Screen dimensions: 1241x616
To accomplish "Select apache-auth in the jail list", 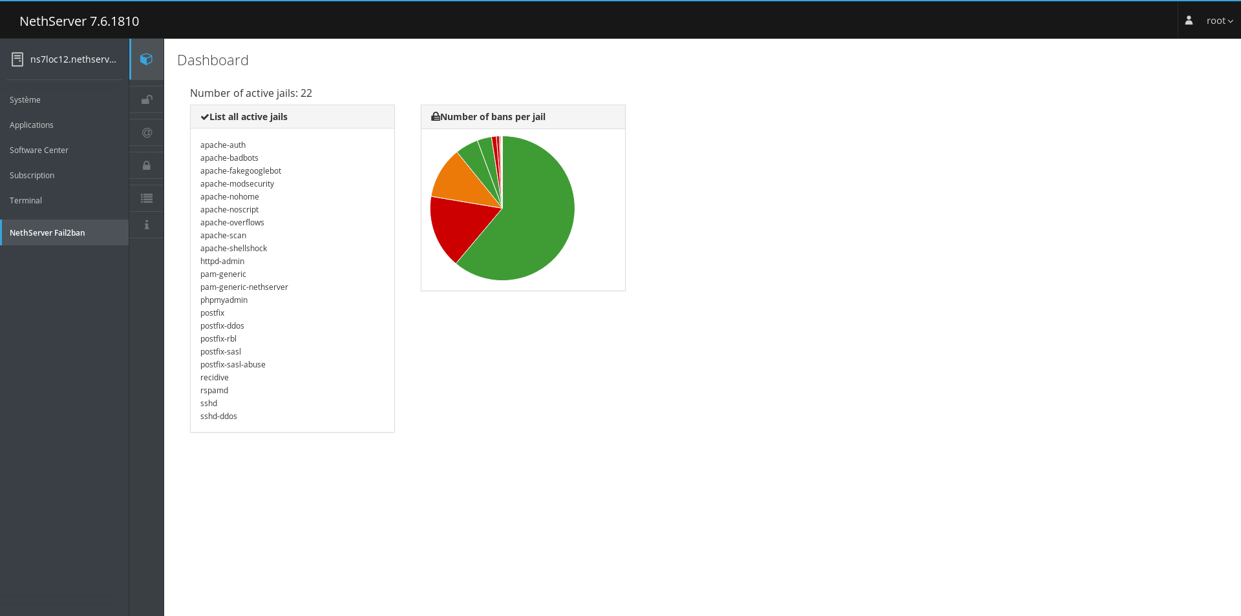I will 223,145.
